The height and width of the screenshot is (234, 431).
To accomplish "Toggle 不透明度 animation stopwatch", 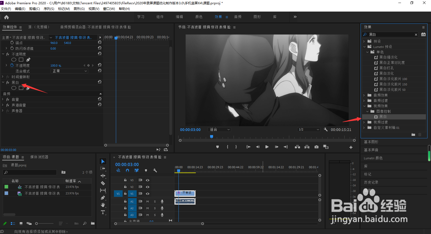I will [12, 65].
